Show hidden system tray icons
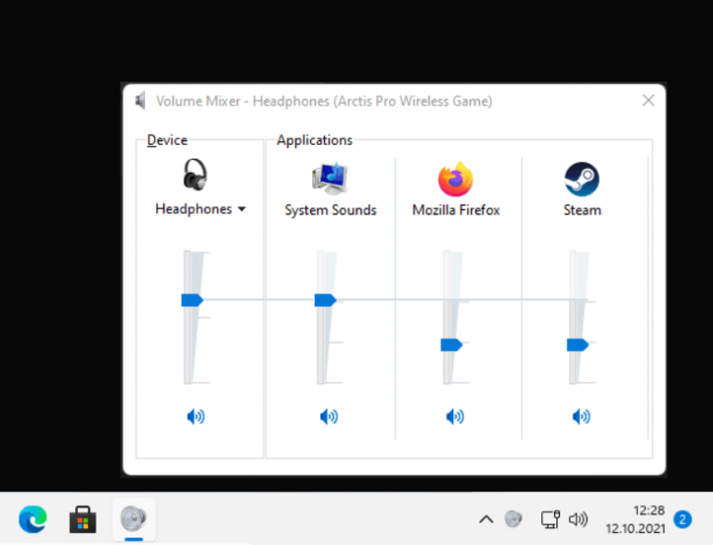The height and width of the screenshot is (545, 713). 486,519
